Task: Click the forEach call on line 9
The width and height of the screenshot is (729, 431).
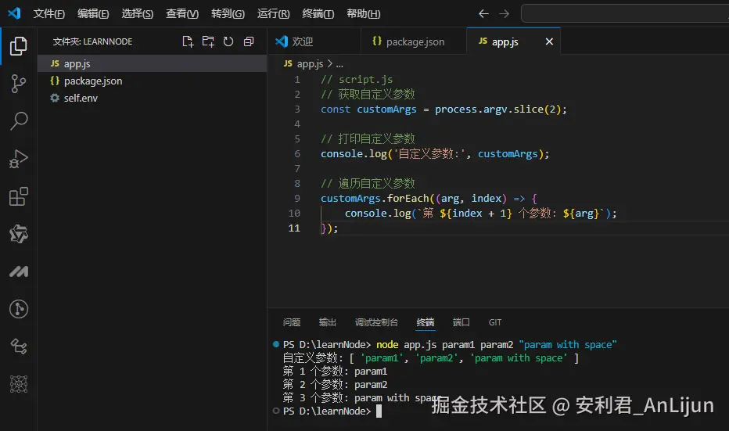Action: (408, 199)
